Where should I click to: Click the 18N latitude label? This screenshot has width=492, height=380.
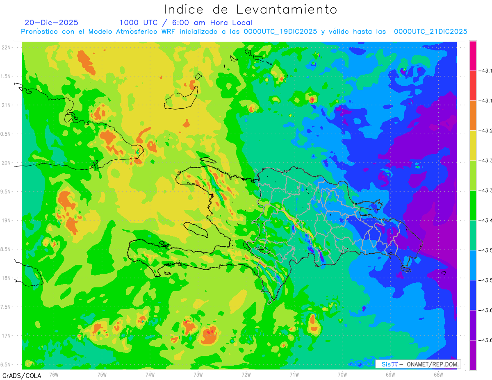click(6, 278)
